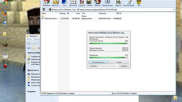The image size is (182, 102).
Task: Open the Мастер (Wizard) toolbar icon
Action: coord(97,3)
